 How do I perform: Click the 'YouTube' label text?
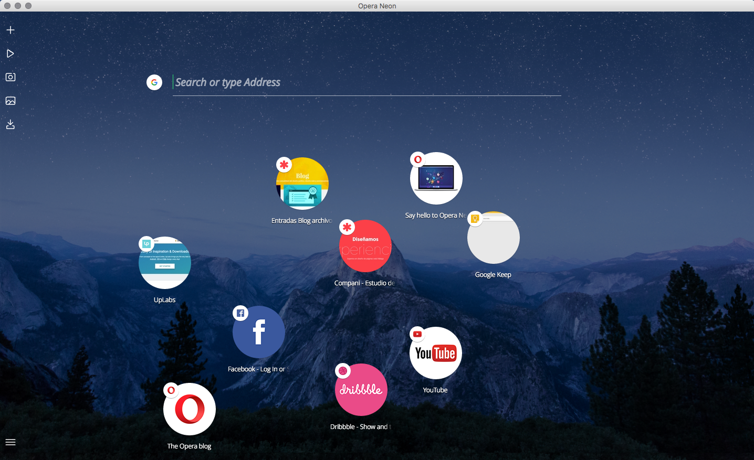pyautogui.click(x=435, y=390)
